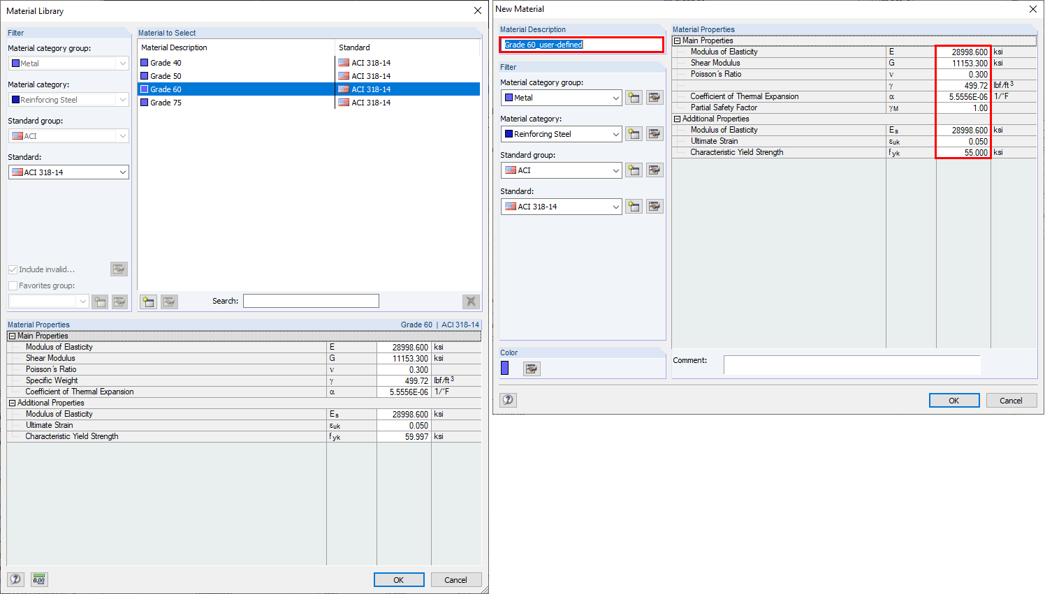Edit the ACI 318-14 standard entries
Image resolution: width=1045 pixels, height=594 pixels.
point(655,206)
